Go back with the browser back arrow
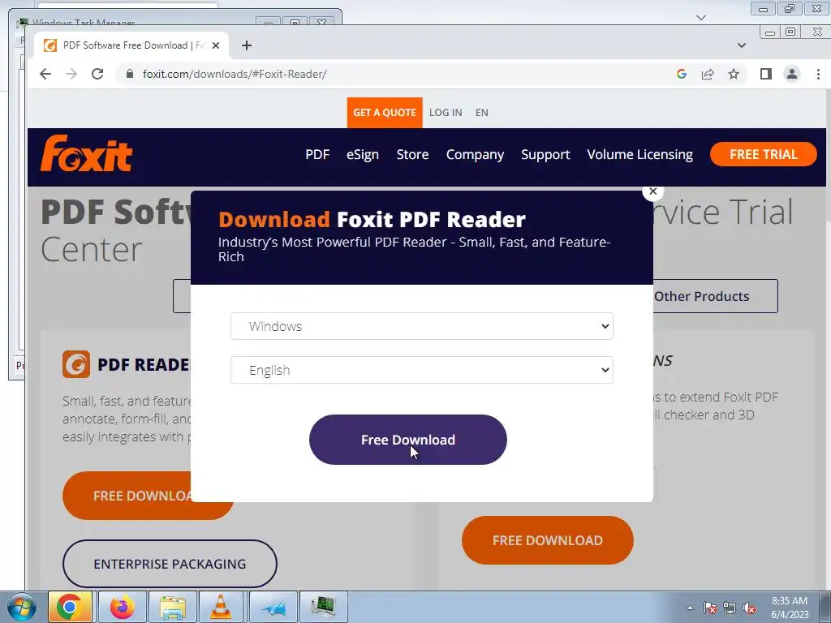The image size is (831, 623). [x=45, y=74]
